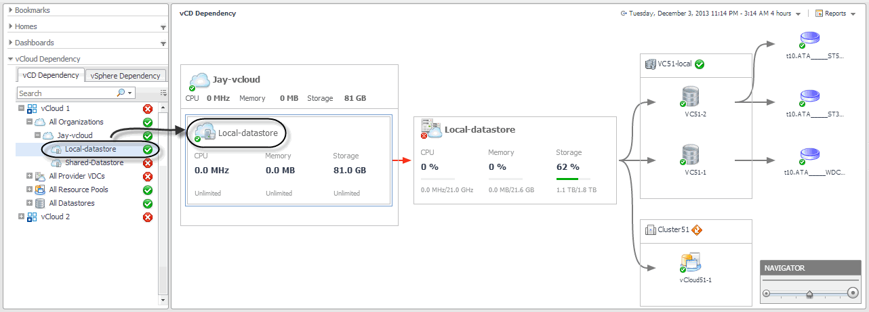Click the search magnifier icon
The height and width of the screenshot is (312, 869).
coord(121,93)
